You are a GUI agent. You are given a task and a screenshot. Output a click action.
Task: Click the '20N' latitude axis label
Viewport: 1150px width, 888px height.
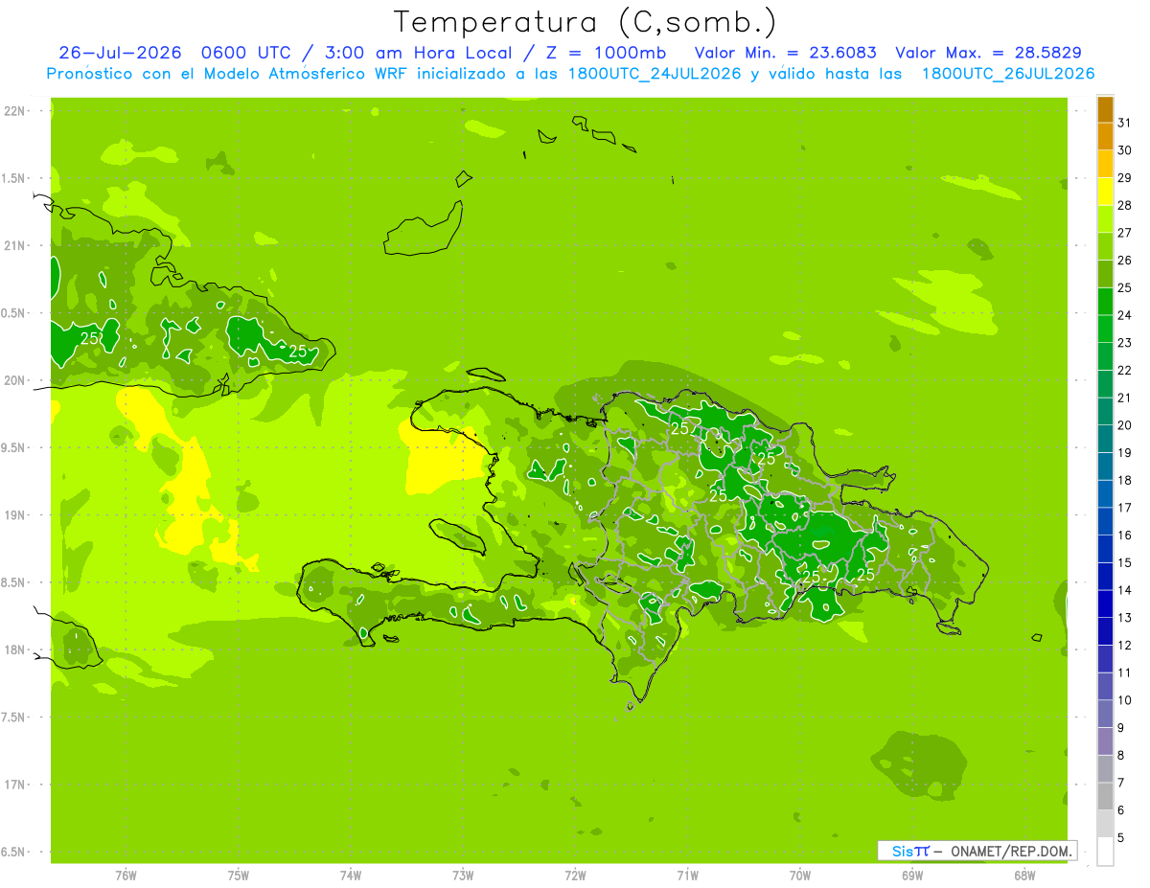[14, 380]
